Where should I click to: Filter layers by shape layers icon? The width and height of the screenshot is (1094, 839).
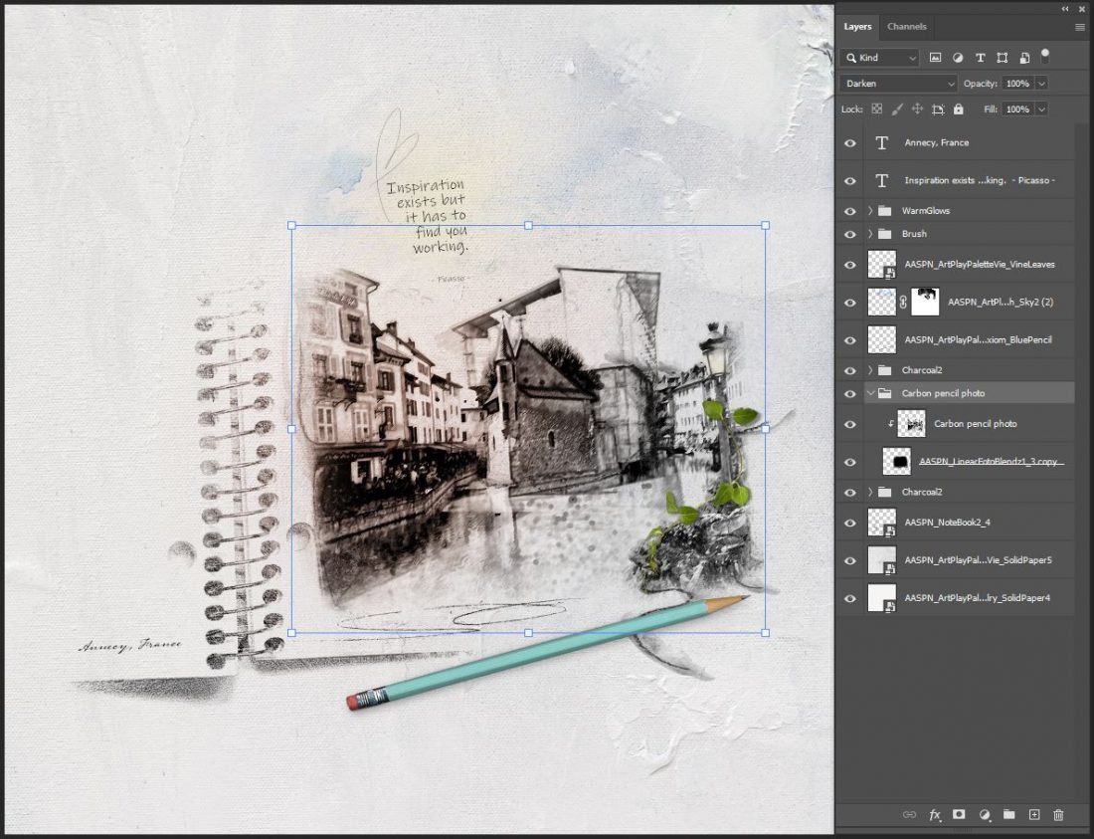[x=1002, y=58]
